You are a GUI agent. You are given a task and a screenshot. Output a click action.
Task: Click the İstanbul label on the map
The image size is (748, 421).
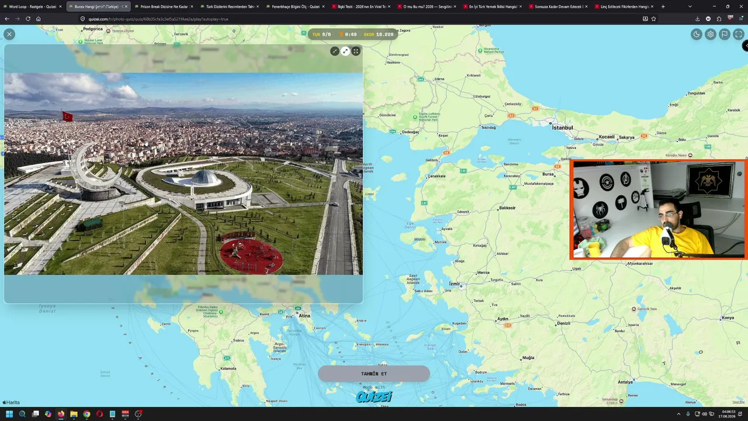tap(563, 127)
